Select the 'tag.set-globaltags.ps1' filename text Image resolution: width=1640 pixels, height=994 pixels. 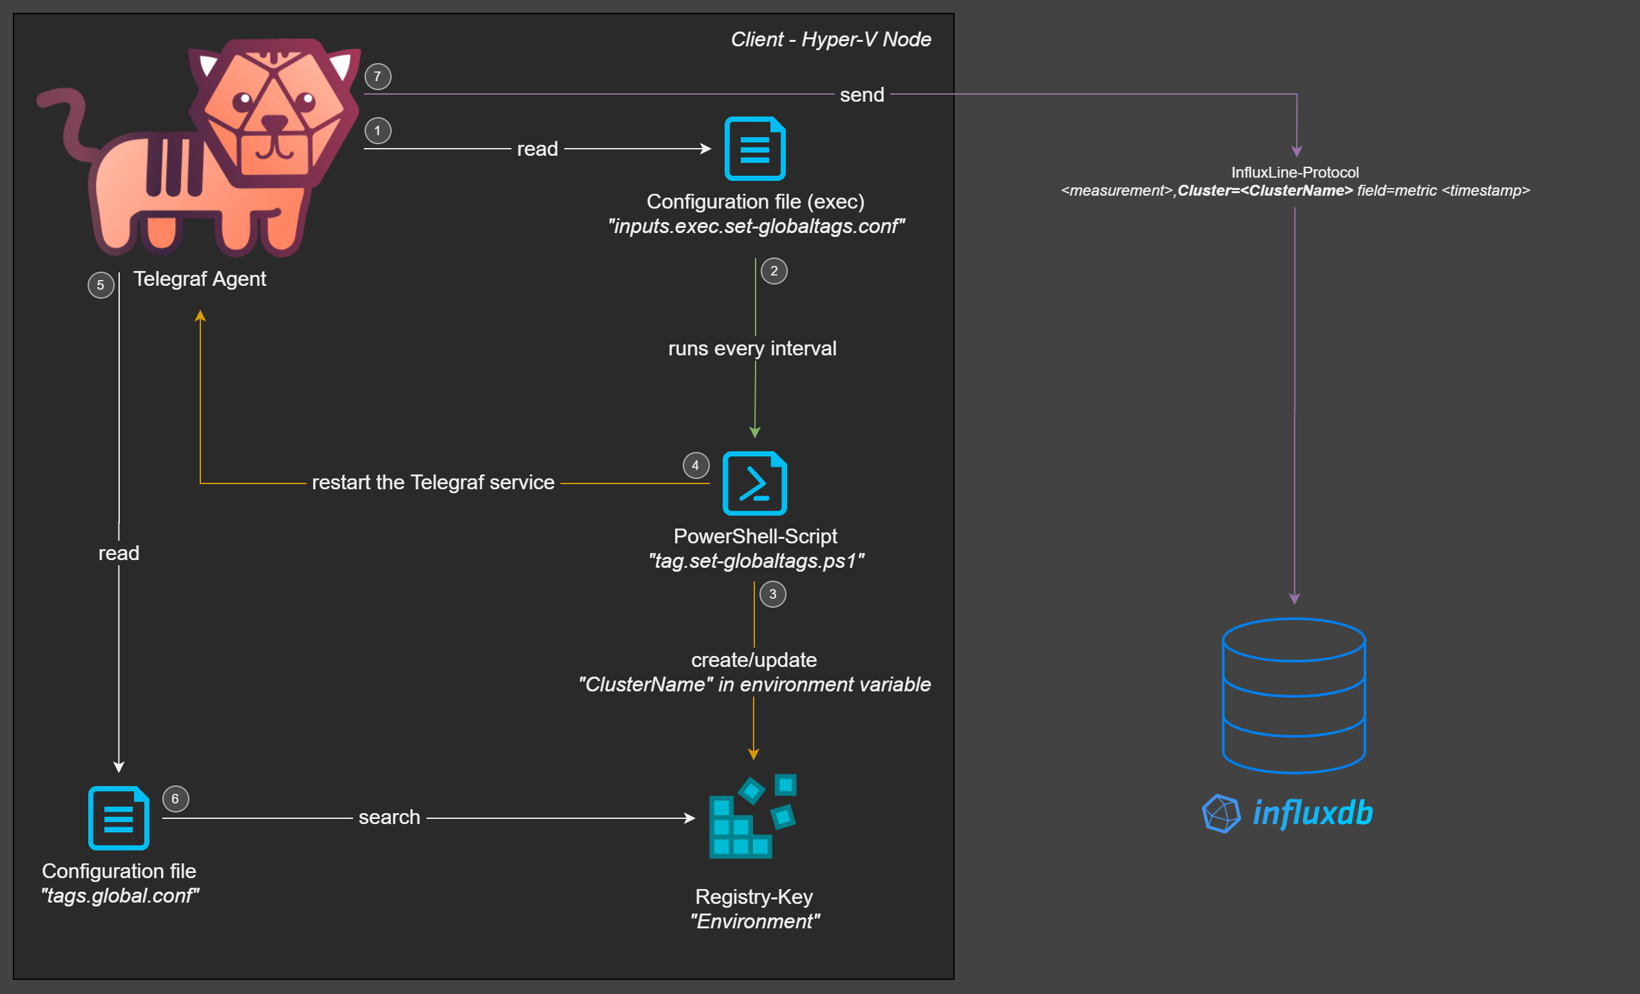[x=756, y=561]
